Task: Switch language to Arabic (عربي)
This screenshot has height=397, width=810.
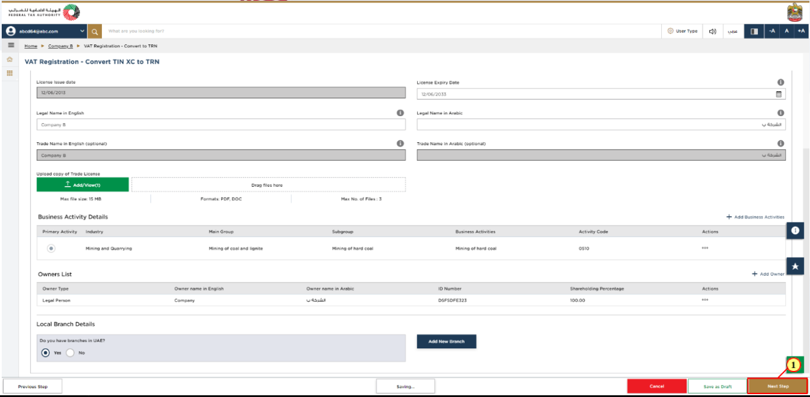Action: (732, 31)
